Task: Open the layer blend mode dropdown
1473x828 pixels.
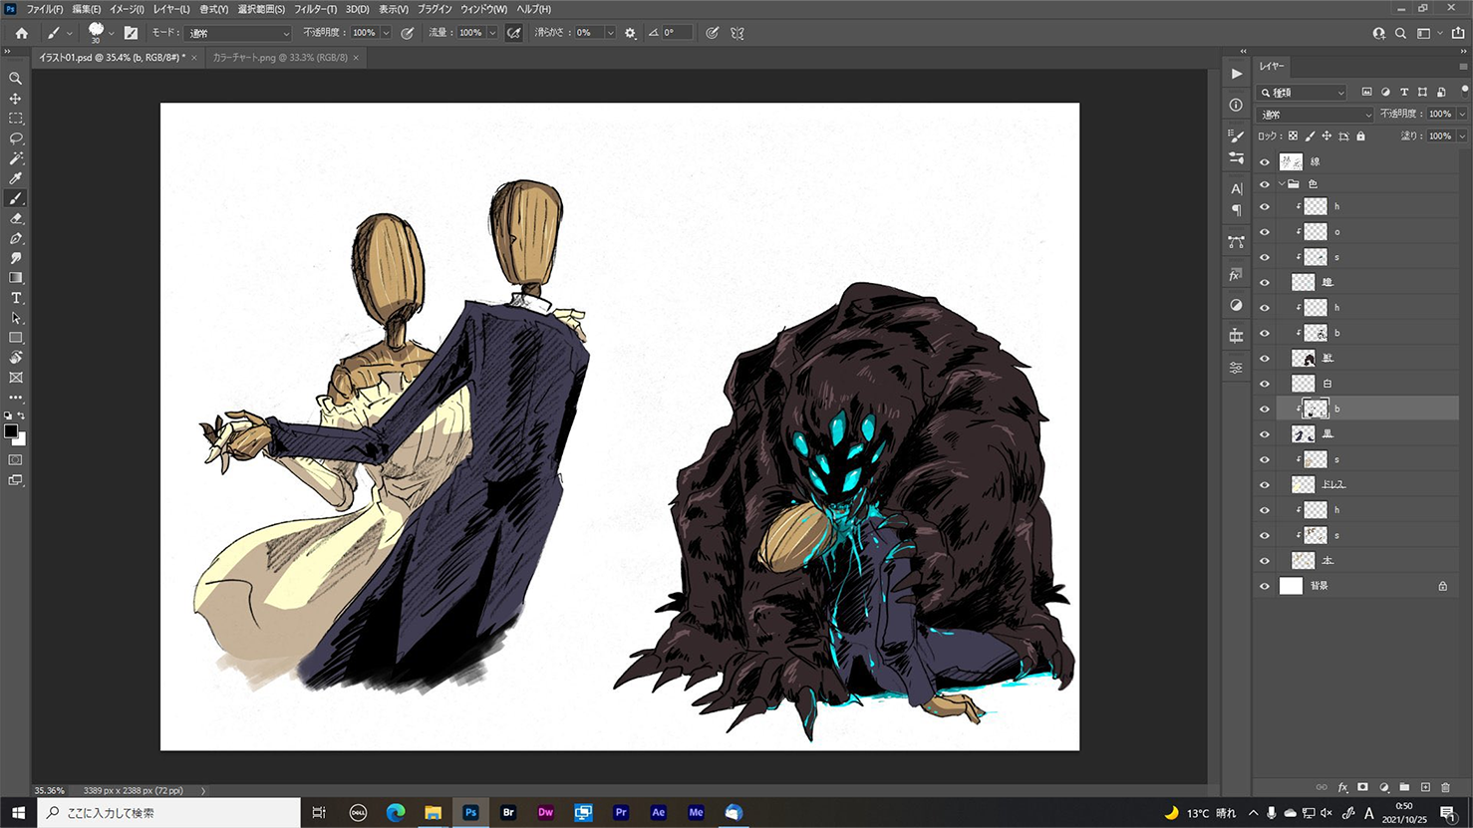Action: (x=1316, y=115)
